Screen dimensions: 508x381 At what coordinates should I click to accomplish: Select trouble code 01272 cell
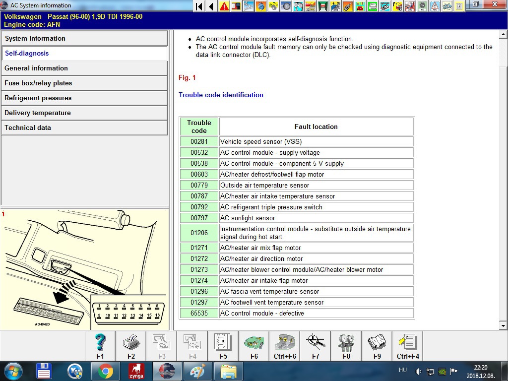(199, 258)
